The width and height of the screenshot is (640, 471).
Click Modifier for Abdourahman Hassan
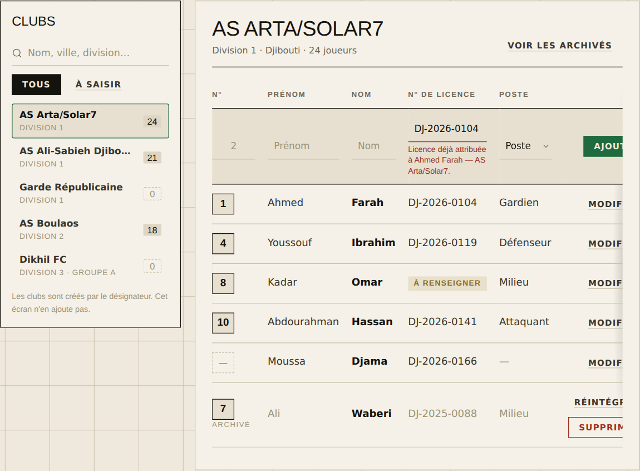605,323
